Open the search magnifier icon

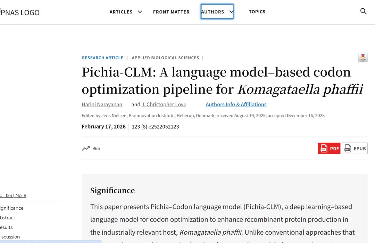click(x=363, y=11)
